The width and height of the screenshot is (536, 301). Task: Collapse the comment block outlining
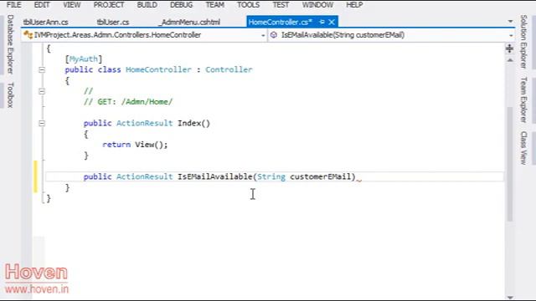click(42, 91)
